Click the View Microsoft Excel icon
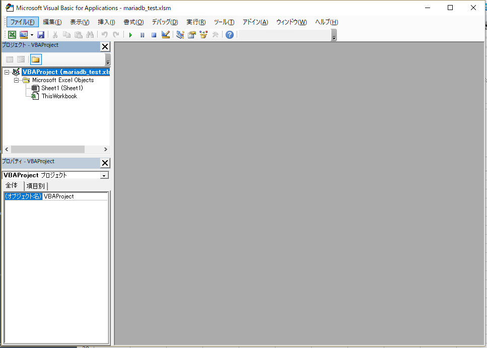 [x=12, y=35]
